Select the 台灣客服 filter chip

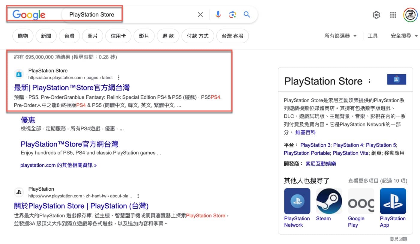point(232,36)
